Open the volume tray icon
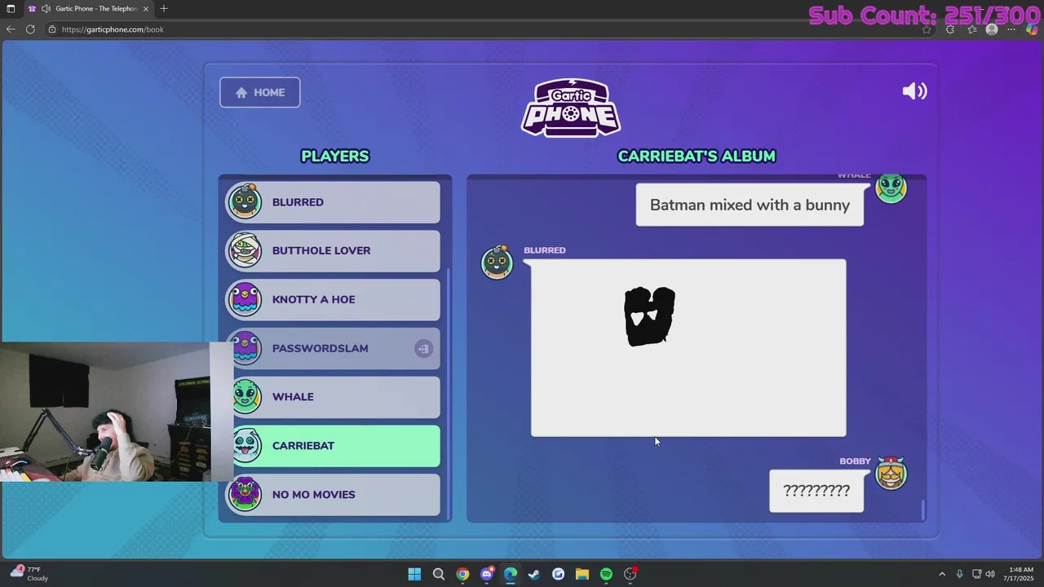 [990, 574]
